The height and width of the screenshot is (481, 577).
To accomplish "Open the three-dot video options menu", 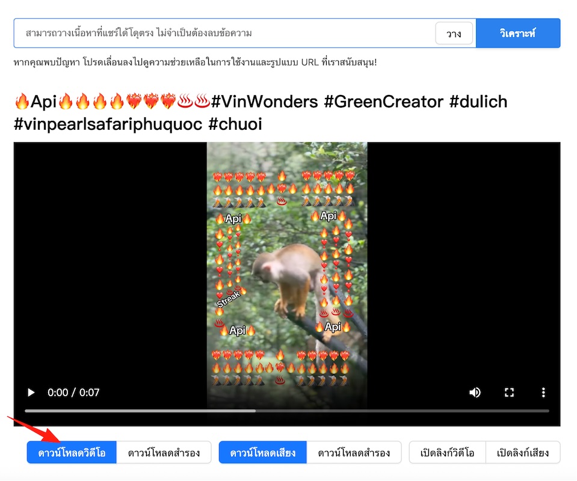I will (543, 393).
